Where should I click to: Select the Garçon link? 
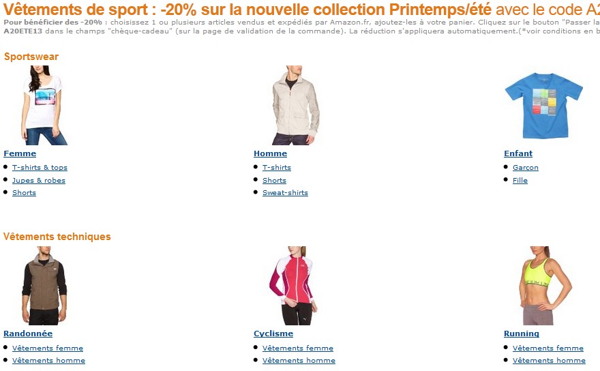[526, 167]
